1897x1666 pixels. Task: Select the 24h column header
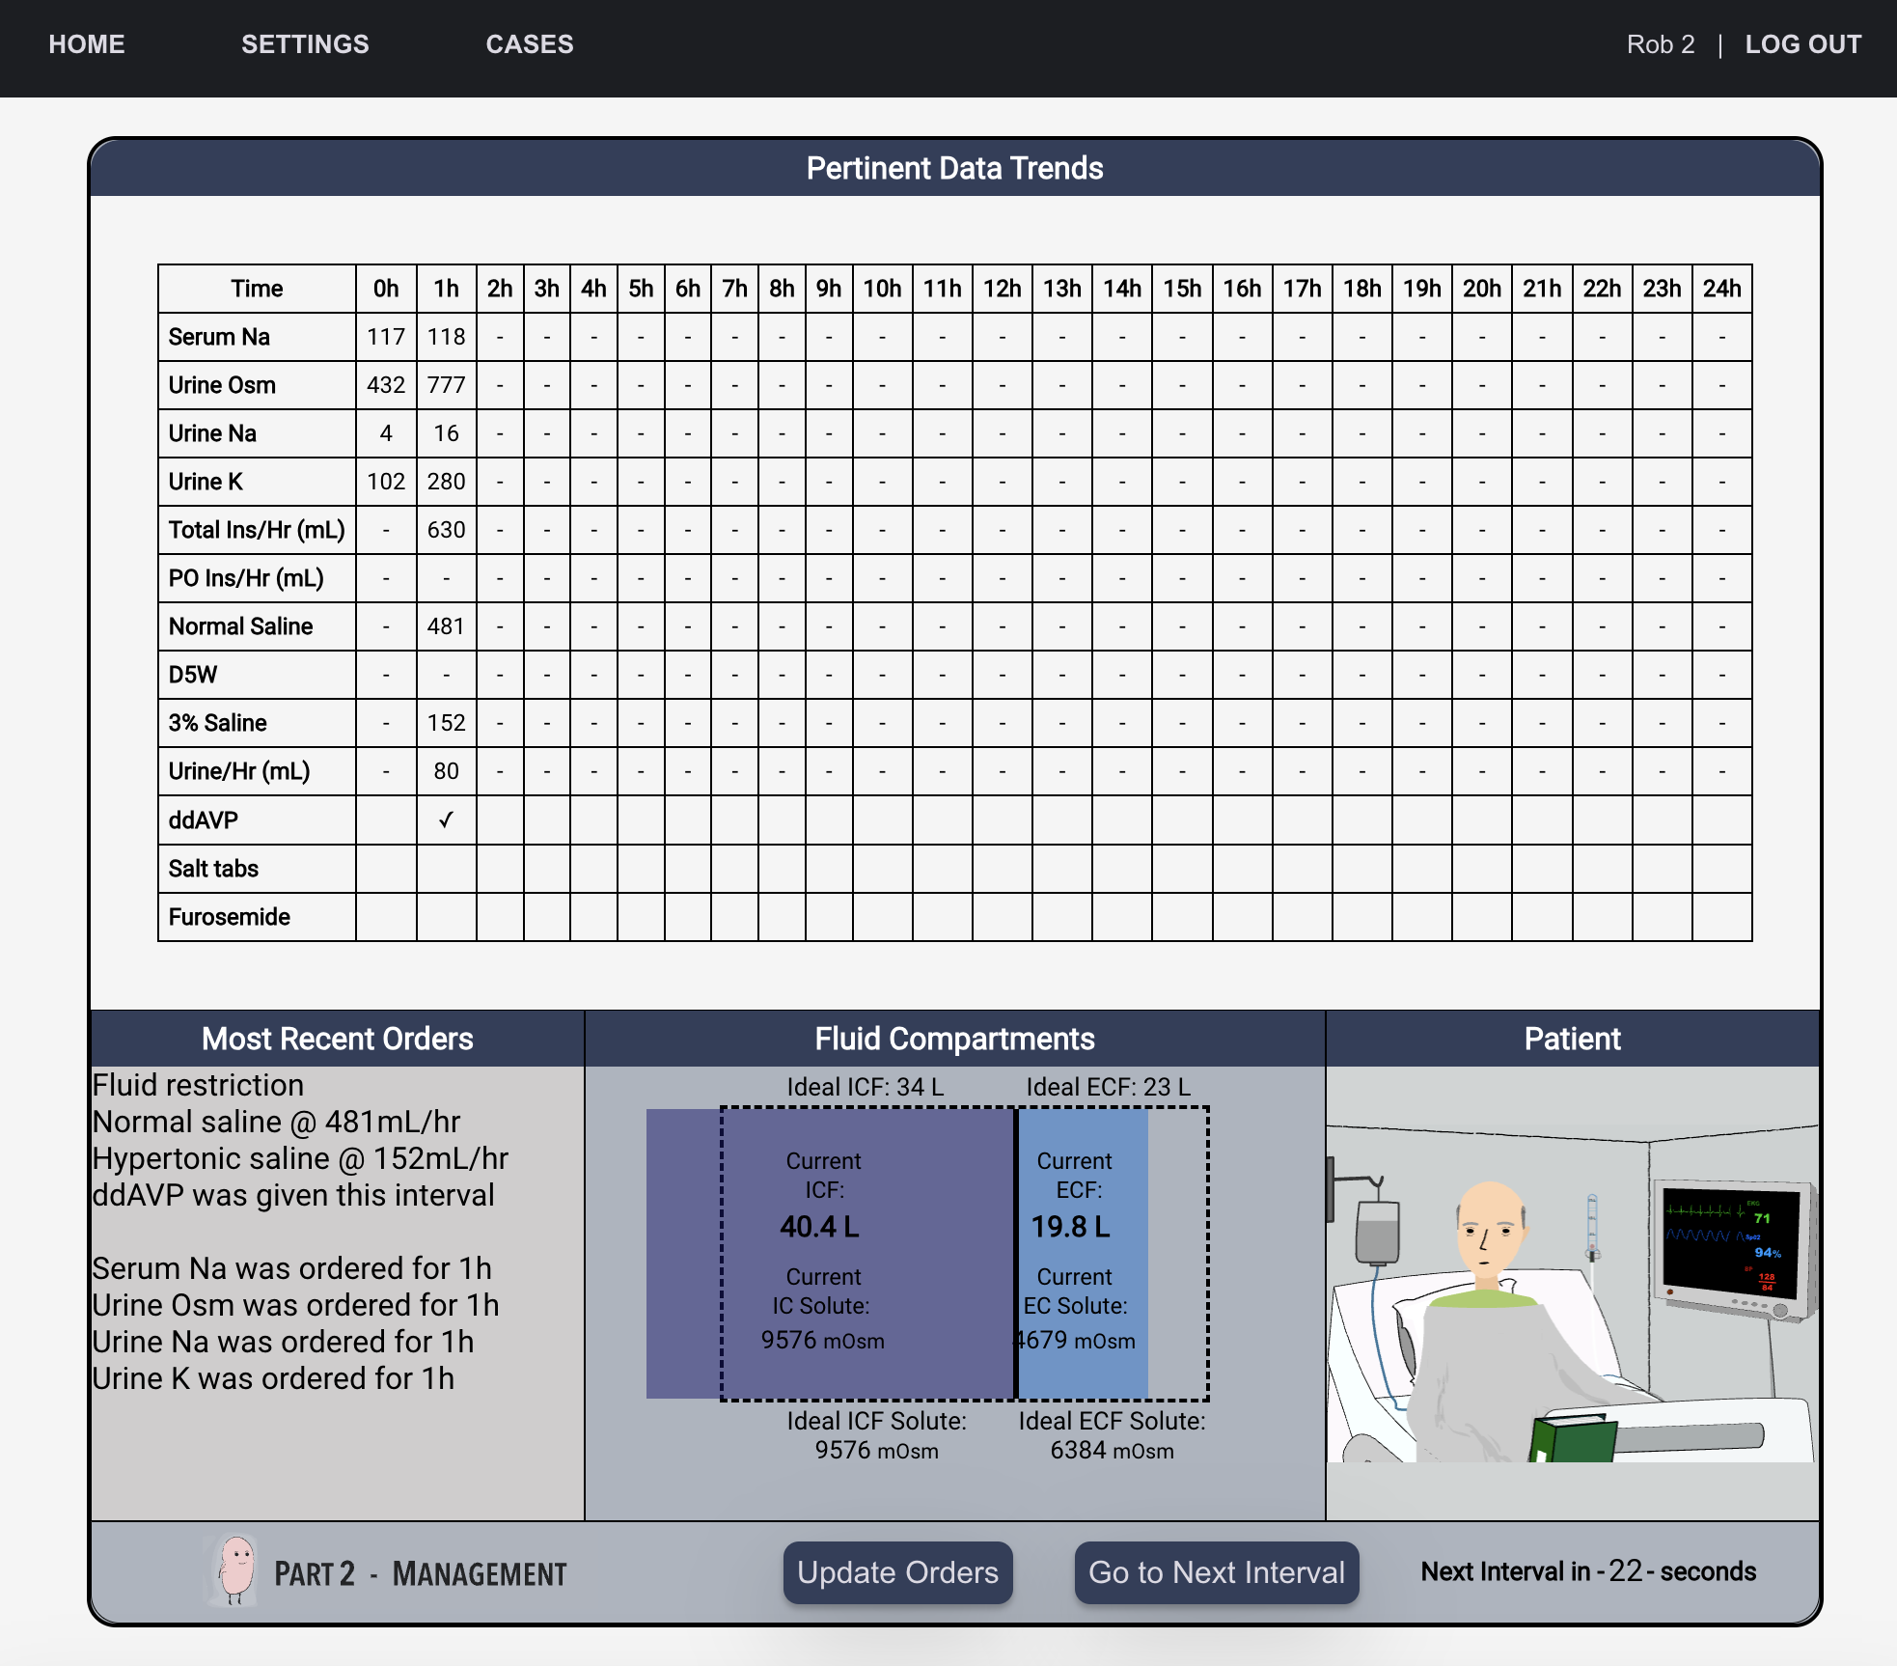click(x=1723, y=288)
